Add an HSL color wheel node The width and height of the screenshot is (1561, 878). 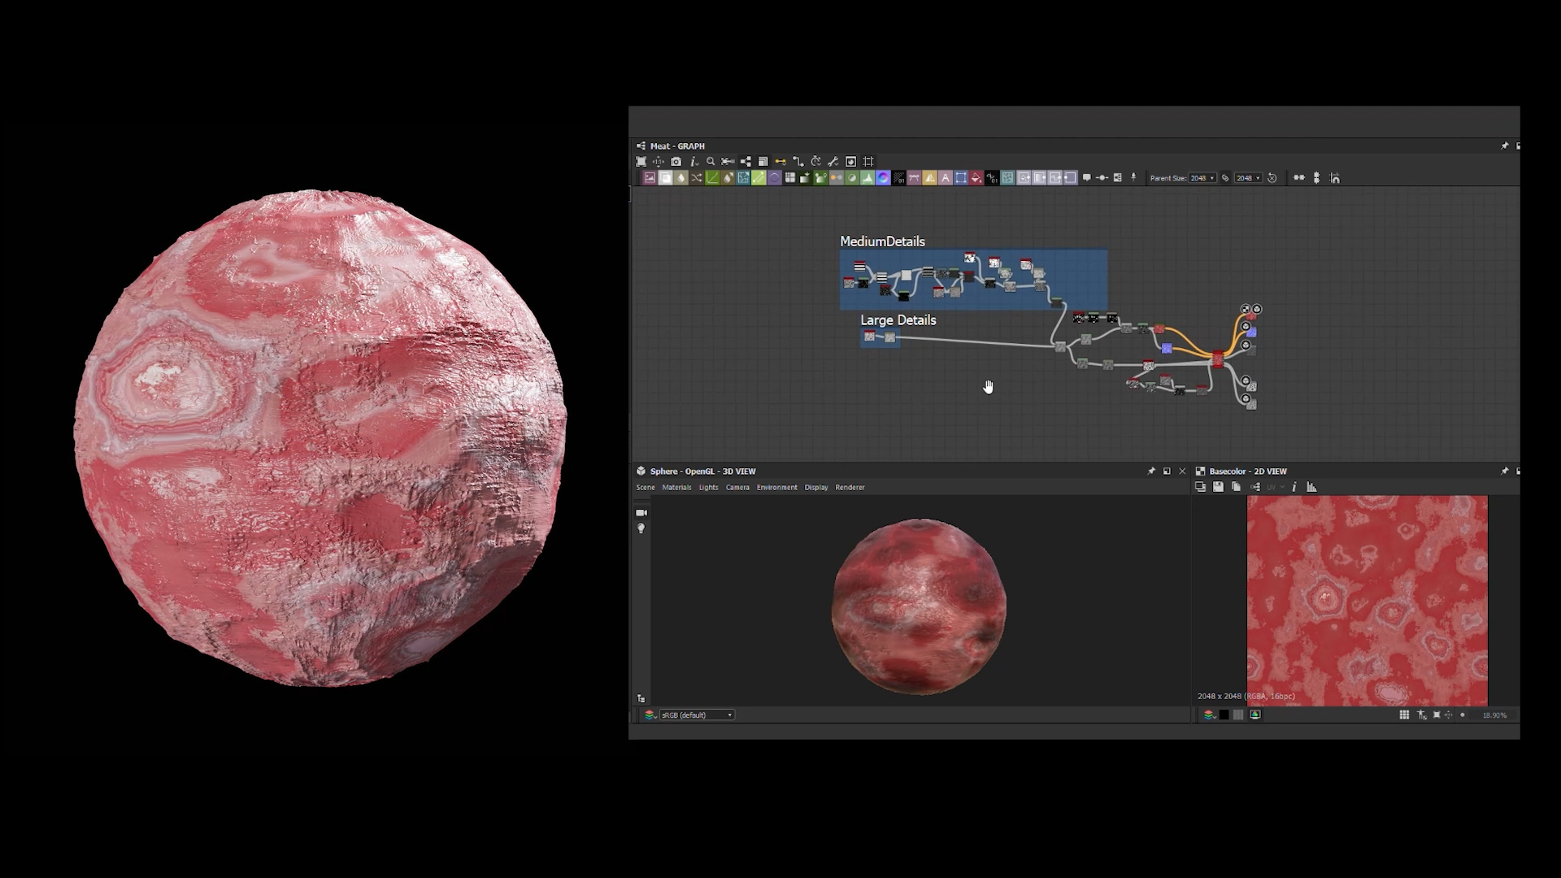[x=883, y=178]
